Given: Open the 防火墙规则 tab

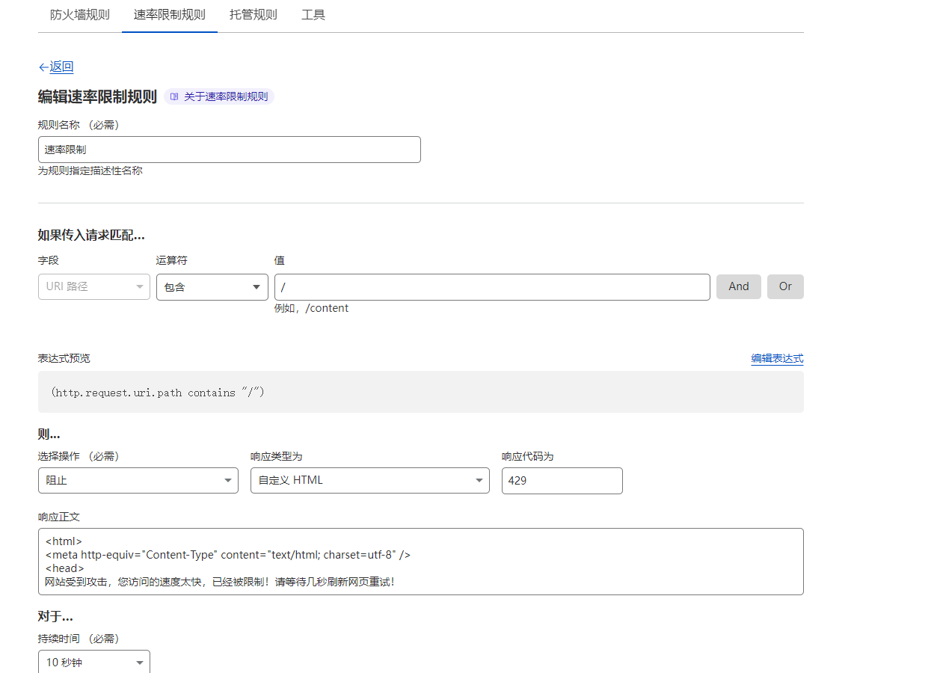Looking at the screenshot, I should pos(80,15).
